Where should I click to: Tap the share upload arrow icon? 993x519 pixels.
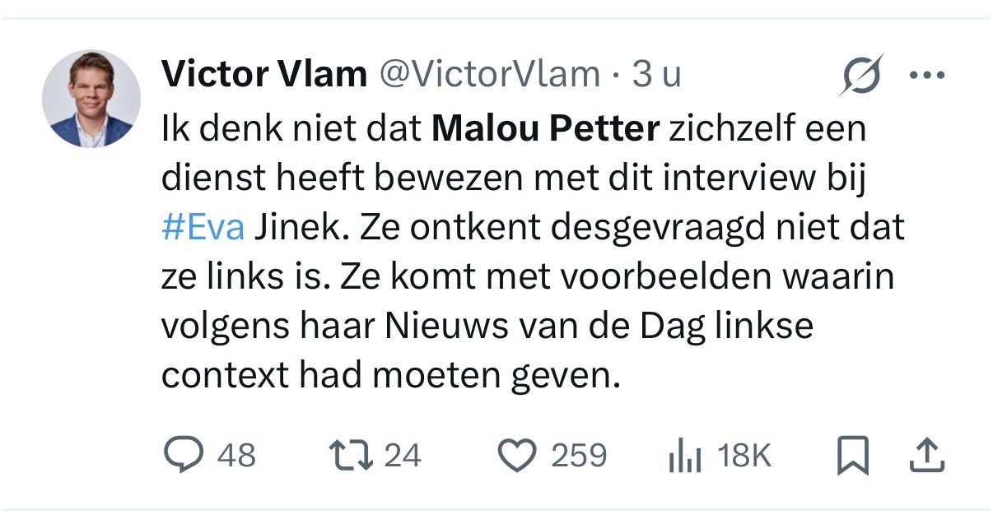tap(928, 456)
